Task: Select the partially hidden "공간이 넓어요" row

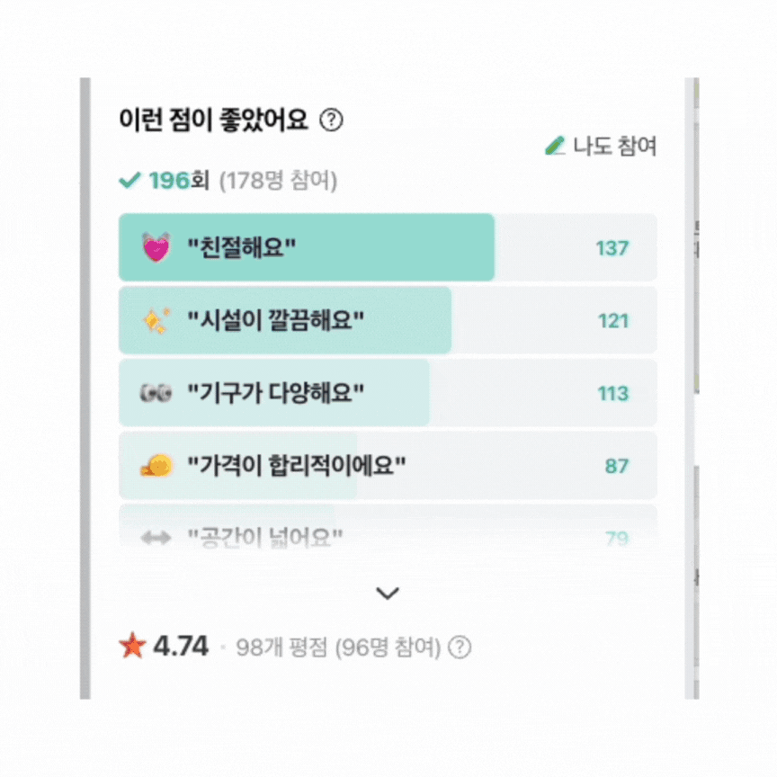Action: click(387, 536)
